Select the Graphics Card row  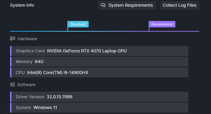99,51
